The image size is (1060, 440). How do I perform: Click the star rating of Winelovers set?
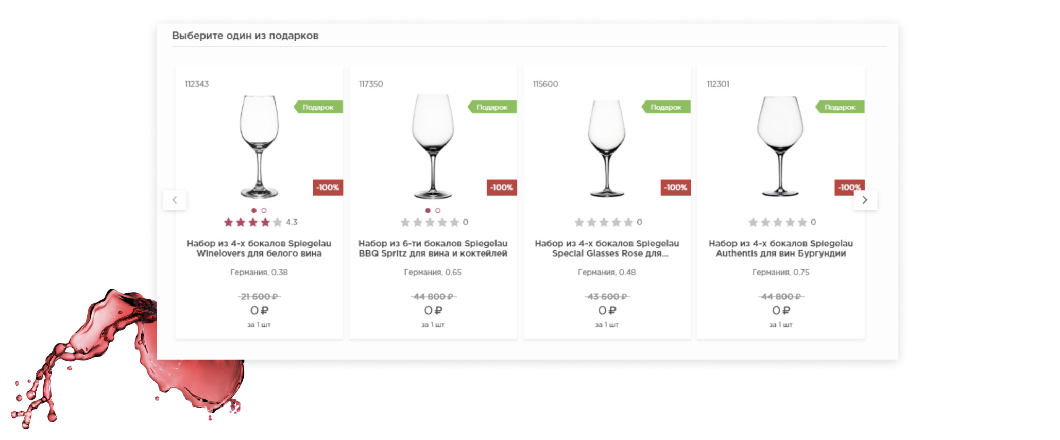tap(253, 223)
